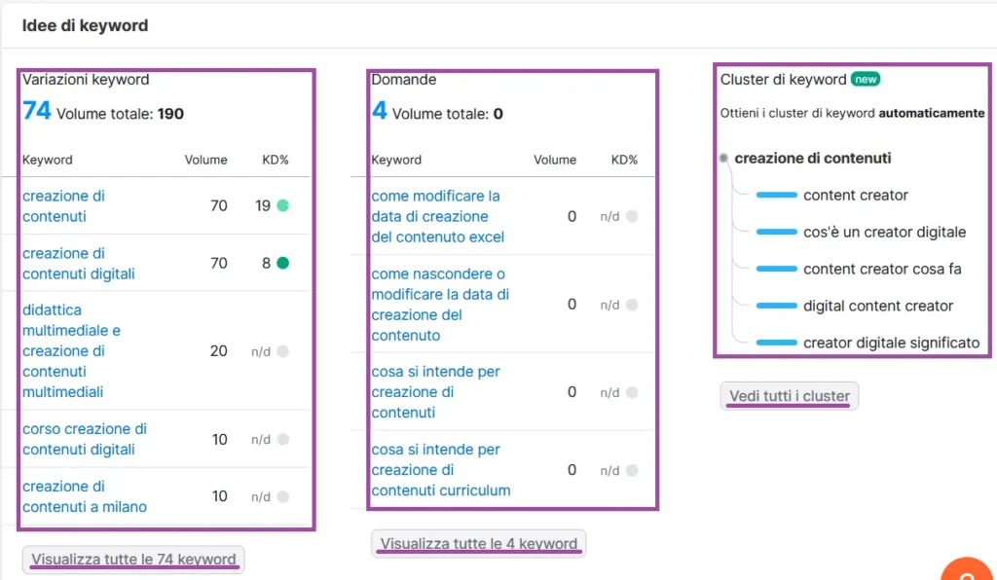Screen dimensions: 997x580
Task: Open the 'creazione di contenuti digitali' keyword link
Action: [79, 263]
